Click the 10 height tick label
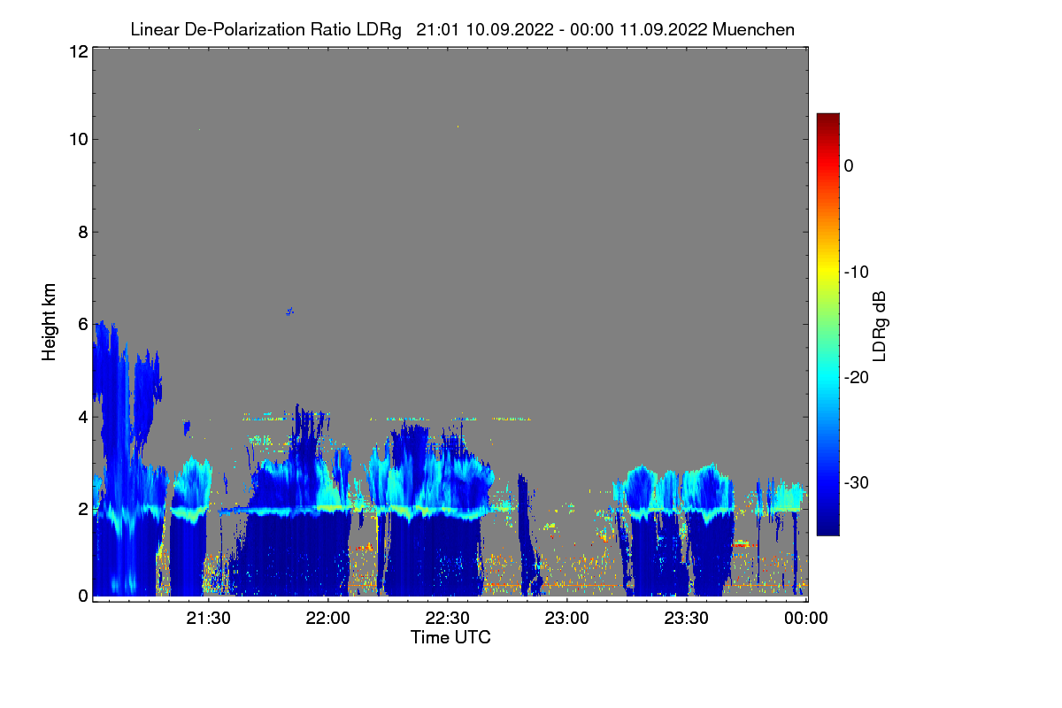 (77, 139)
